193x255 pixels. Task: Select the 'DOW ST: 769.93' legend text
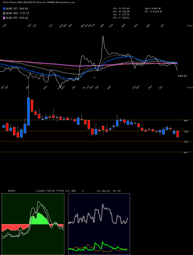(x=17, y=8)
